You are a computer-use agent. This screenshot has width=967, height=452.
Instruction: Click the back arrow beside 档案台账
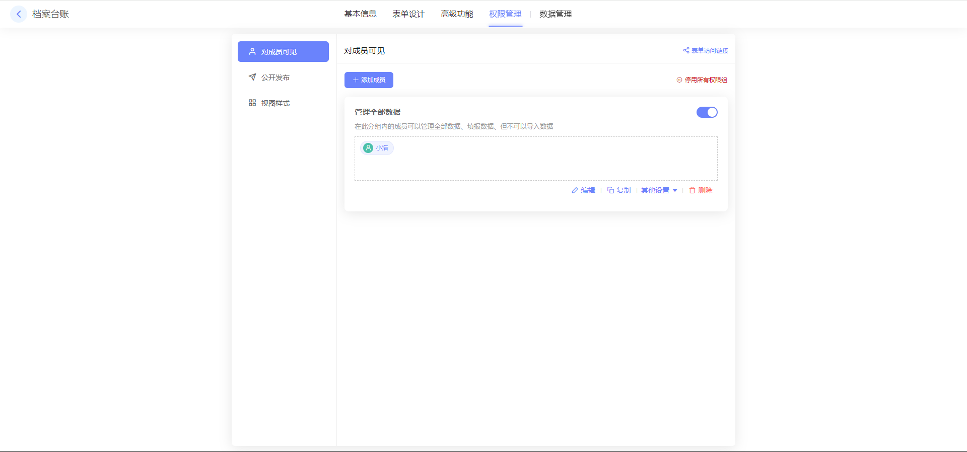click(19, 14)
